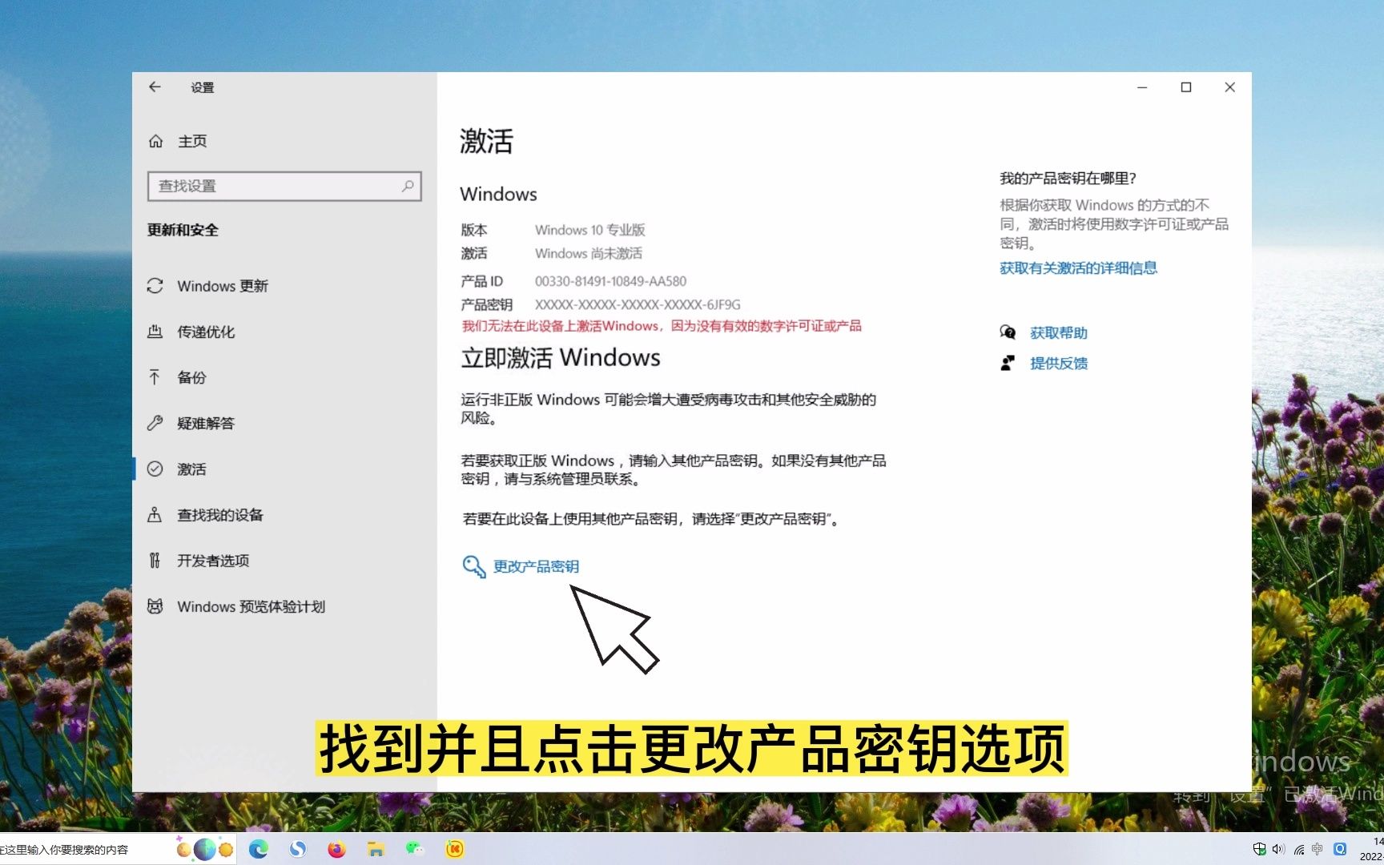The width and height of the screenshot is (1384, 865).
Task: Click the 预览体验计划 cat face icon
Action: pos(155,606)
